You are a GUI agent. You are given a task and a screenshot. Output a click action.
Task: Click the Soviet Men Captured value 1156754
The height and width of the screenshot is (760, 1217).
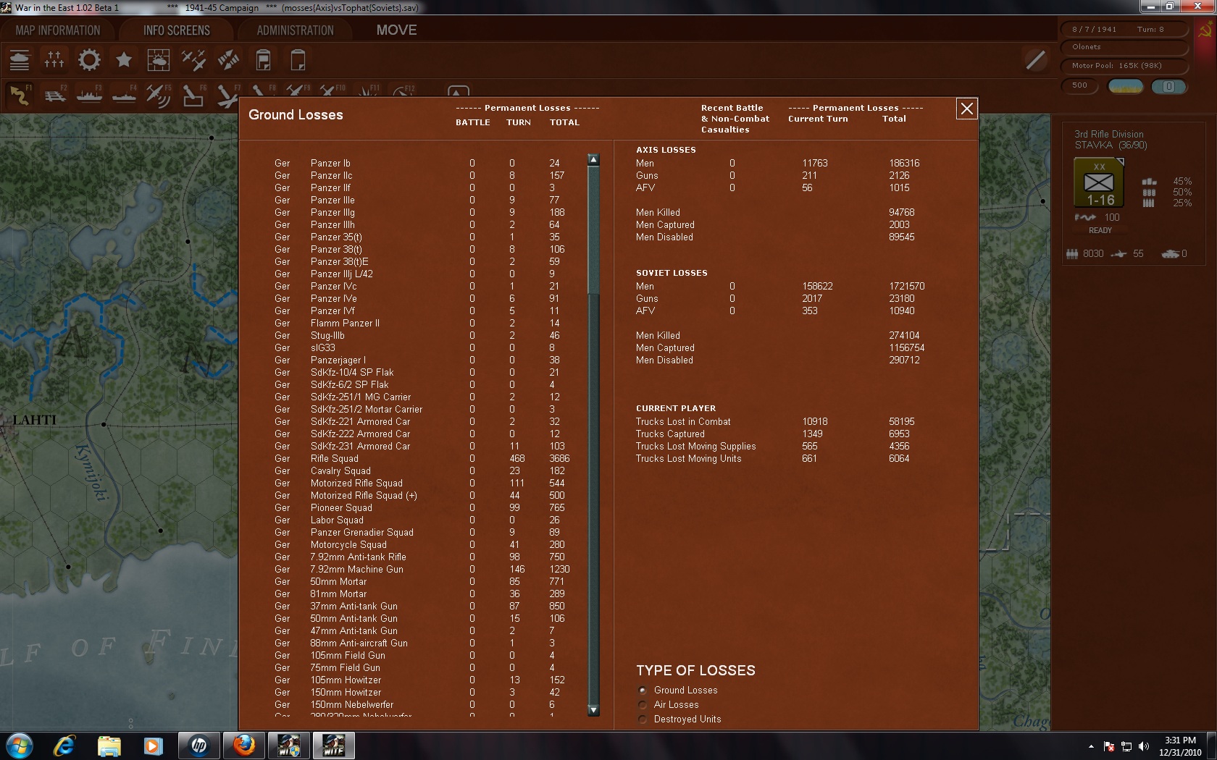906,348
